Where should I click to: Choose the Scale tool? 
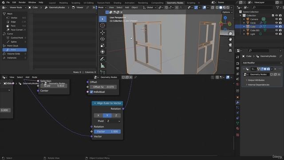coord(103,45)
